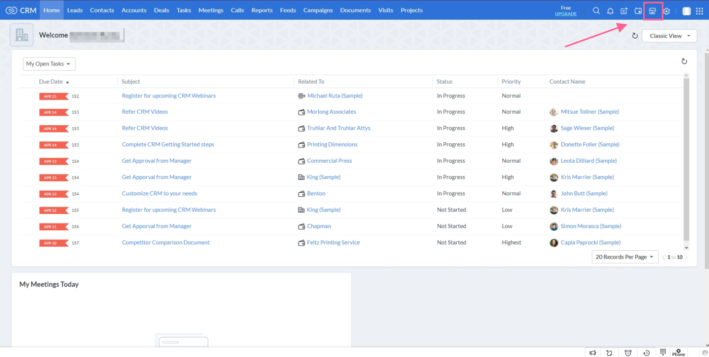Click the Related To column header
The width and height of the screenshot is (709, 357).
tap(311, 81)
